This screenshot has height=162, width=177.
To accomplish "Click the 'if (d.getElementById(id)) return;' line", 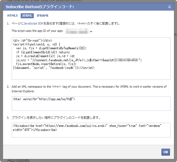I will [x=43, y=52].
